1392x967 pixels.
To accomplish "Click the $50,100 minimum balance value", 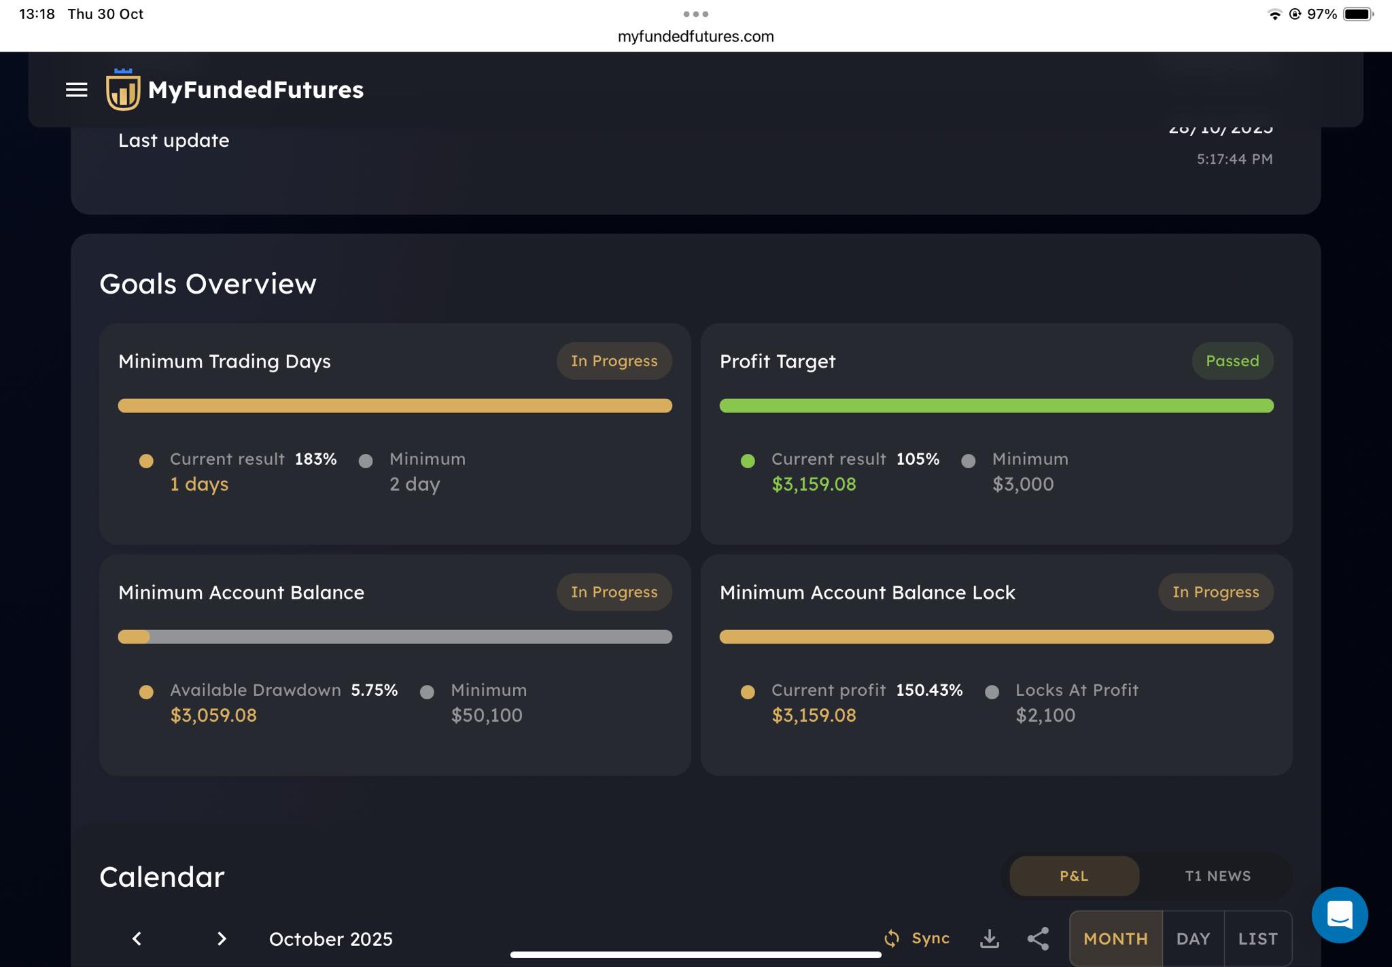I will click(x=487, y=715).
